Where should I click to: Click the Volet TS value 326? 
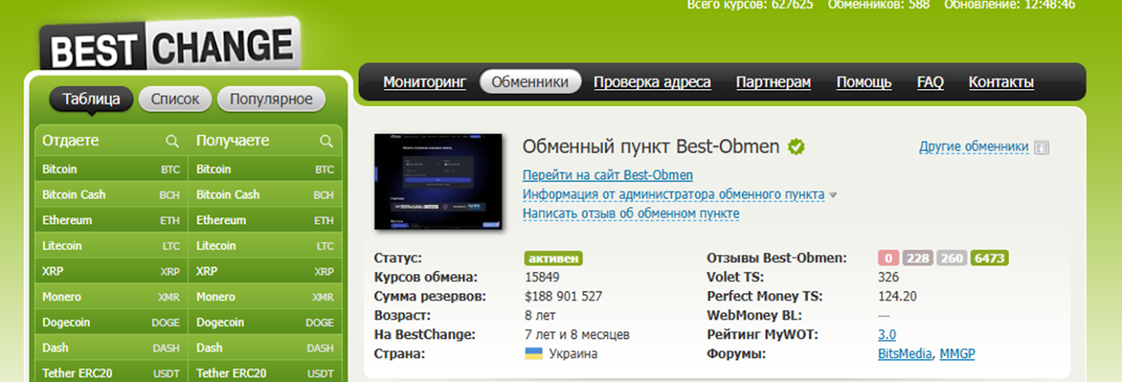tap(888, 277)
